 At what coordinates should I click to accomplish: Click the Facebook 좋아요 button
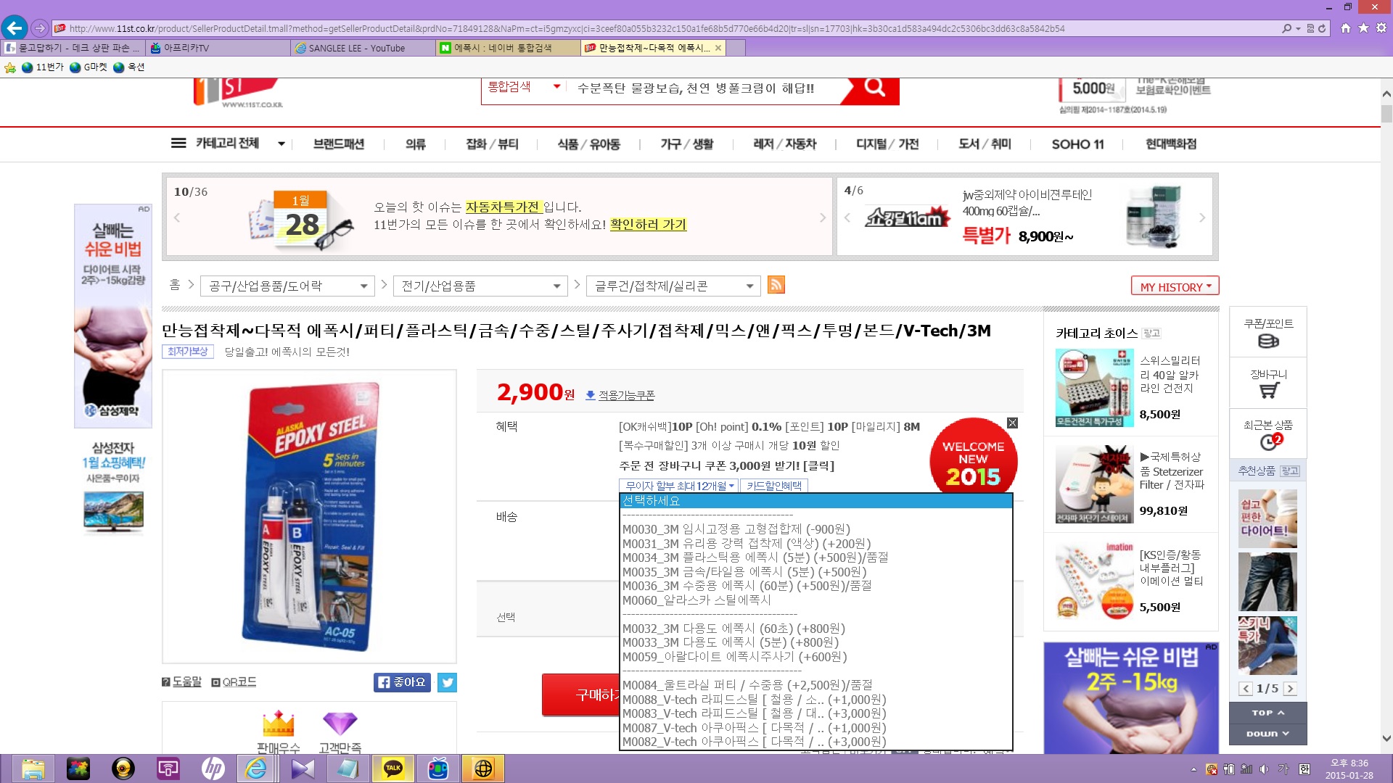click(x=402, y=682)
